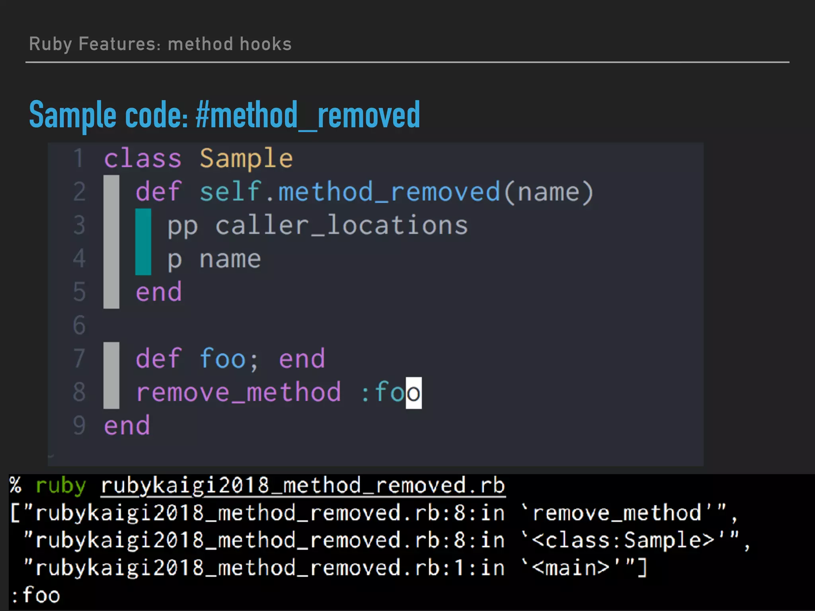Click the white cursor block after ':fo'
The width and height of the screenshot is (815, 611).
tap(413, 393)
